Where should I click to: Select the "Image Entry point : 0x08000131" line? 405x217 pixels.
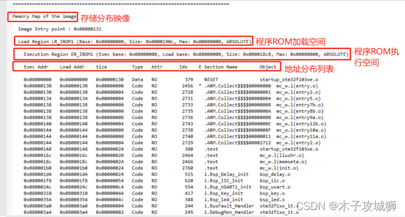pyautogui.click(x=60, y=29)
